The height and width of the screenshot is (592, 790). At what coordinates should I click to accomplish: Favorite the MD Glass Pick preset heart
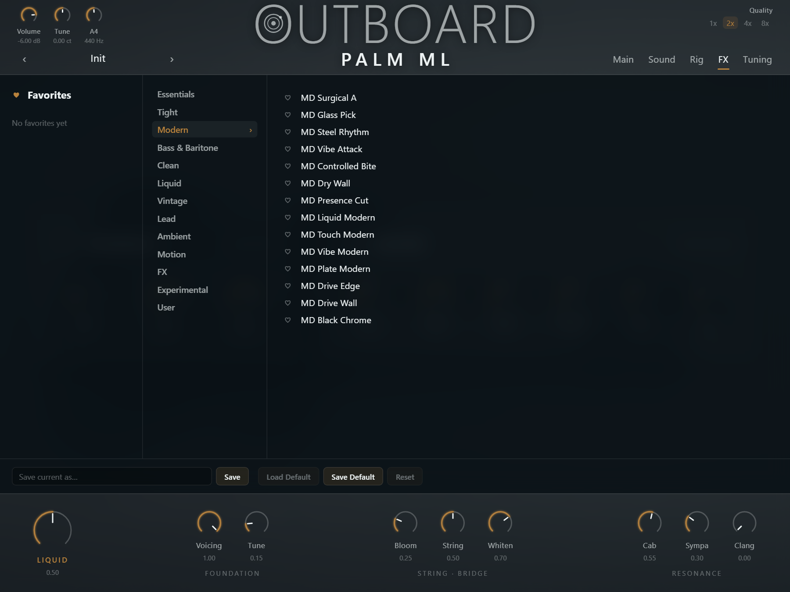tap(288, 115)
